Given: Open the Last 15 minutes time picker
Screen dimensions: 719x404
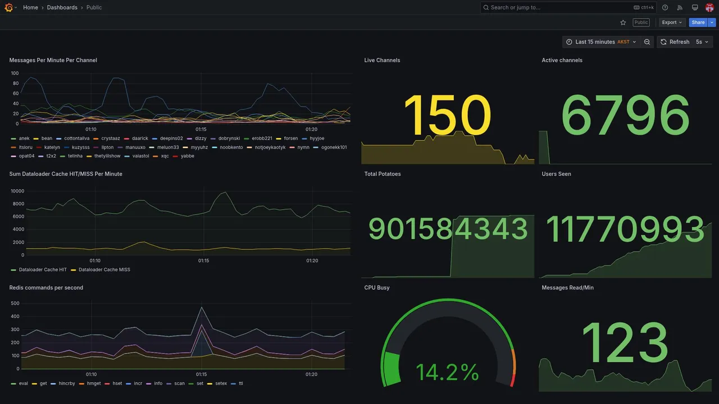Looking at the screenshot, I should tap(601, 42).
